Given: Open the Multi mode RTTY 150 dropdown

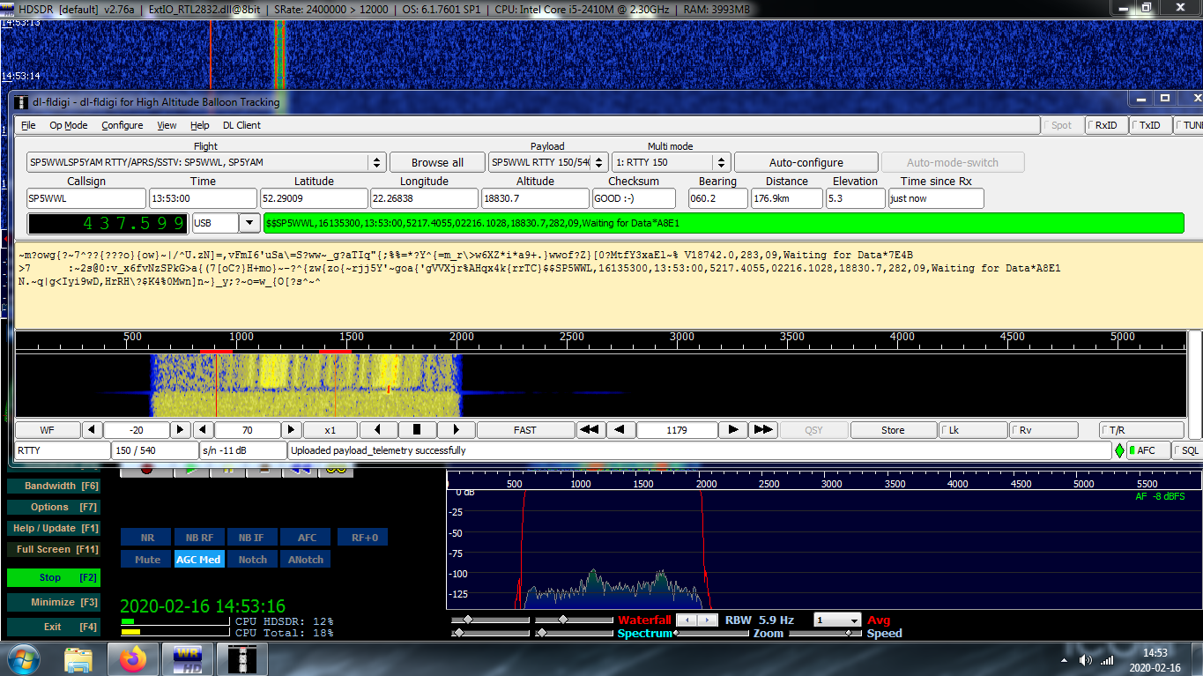Looking at the screenshot, I should 722,162.
